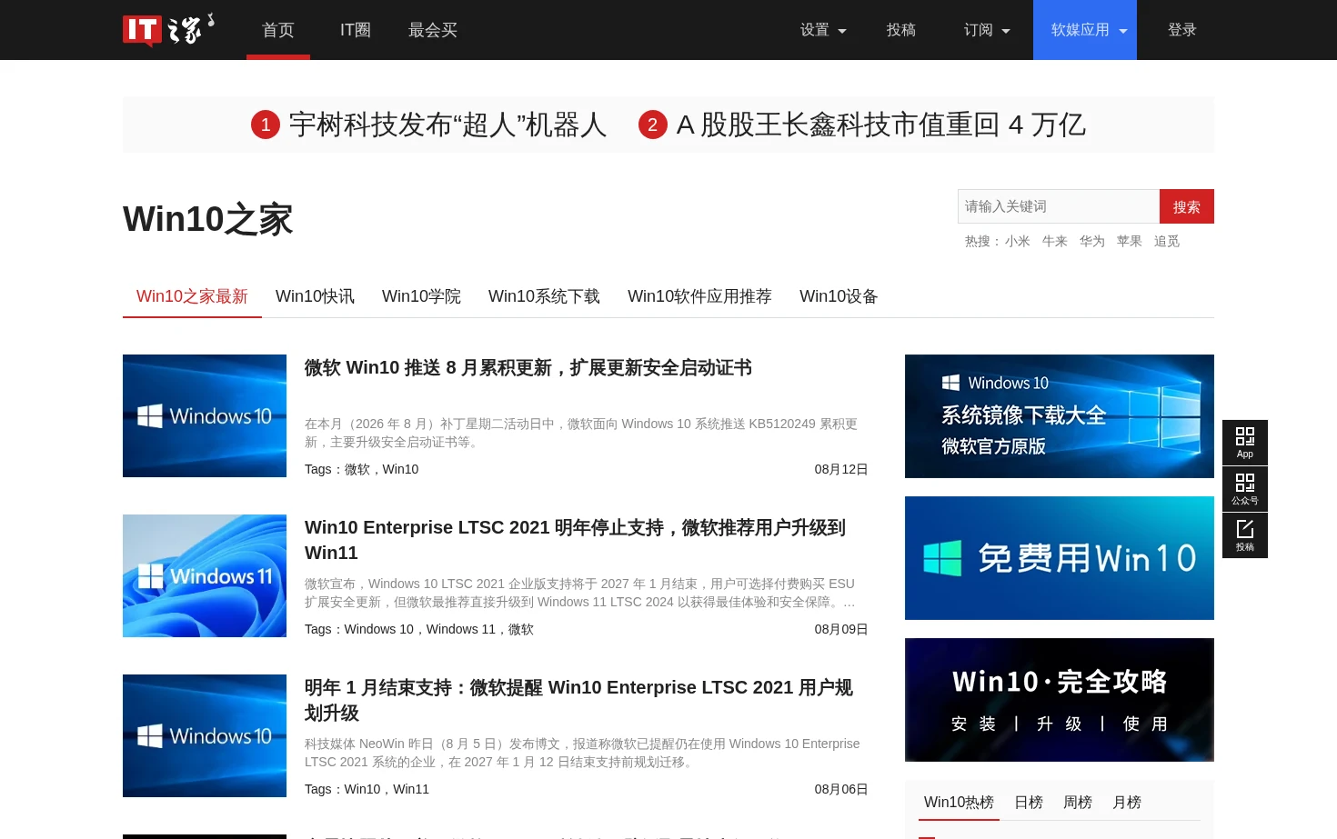The width and height of the screenshot is (1337, 839).
Task: Open the 系统镜像下载大全 banner
Action: tap(1060, 416)
